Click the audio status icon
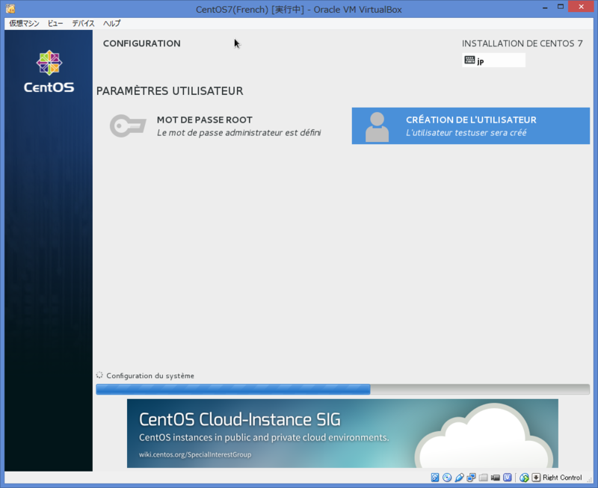 459,477
